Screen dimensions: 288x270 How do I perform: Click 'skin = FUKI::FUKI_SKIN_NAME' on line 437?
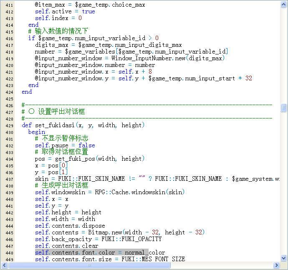click(x=80, y=179)
